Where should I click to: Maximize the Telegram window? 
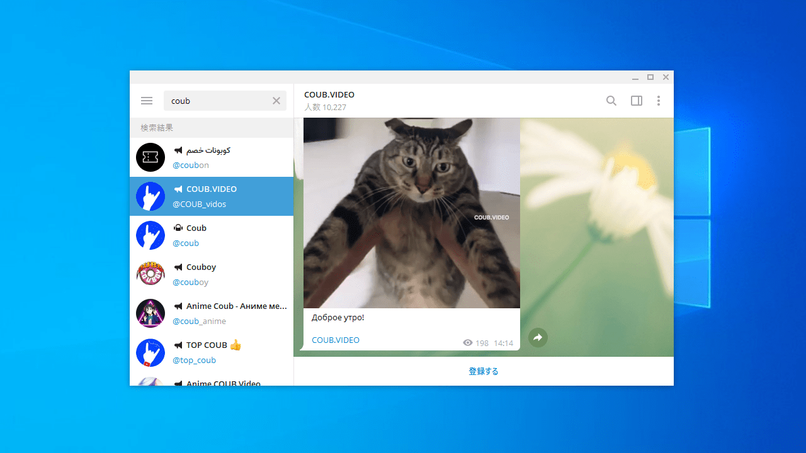[x=650, y=77]
